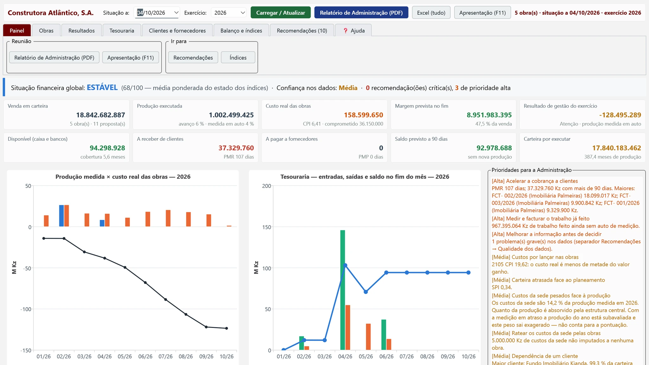Click priority '[Alta] Medir e facturar o trabalho já feito'
The height and width of the screenshot is (365, 649).
540,219
